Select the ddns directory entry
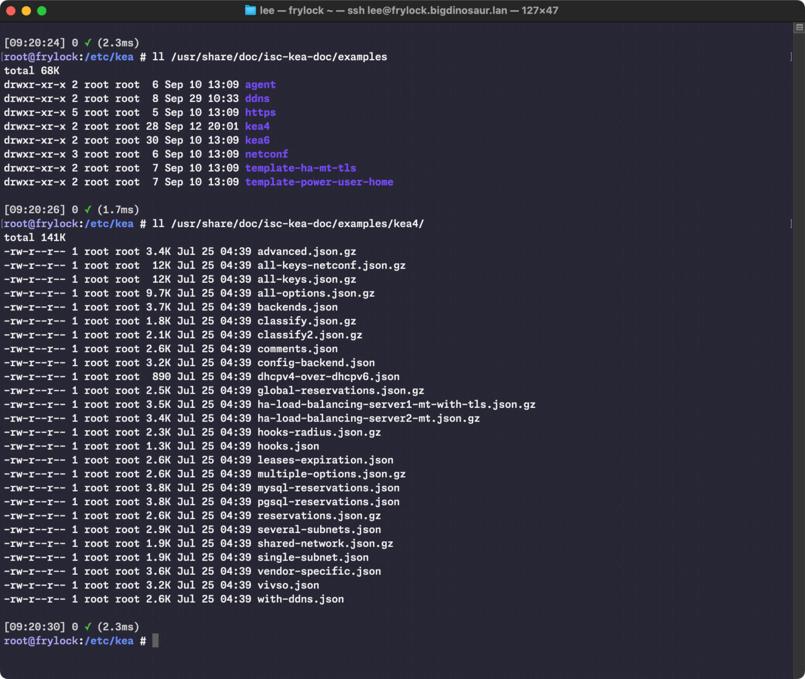The width and height of the screenshot is (805, 679). tap(257, 98)
